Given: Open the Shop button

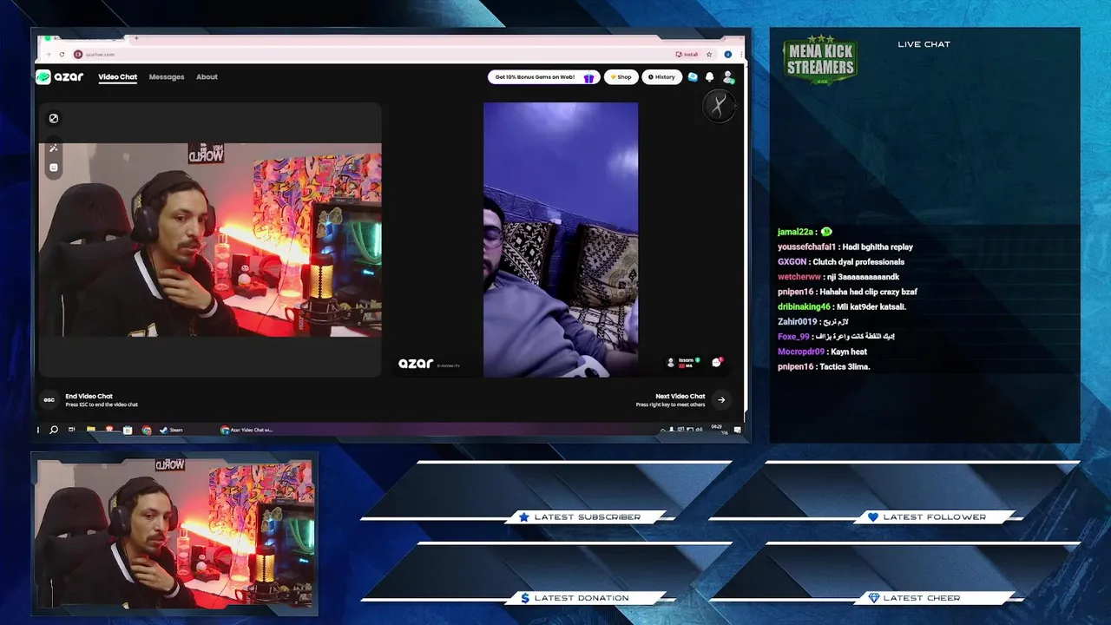Looking at the screenshot, I should click(x=621, y=77).
